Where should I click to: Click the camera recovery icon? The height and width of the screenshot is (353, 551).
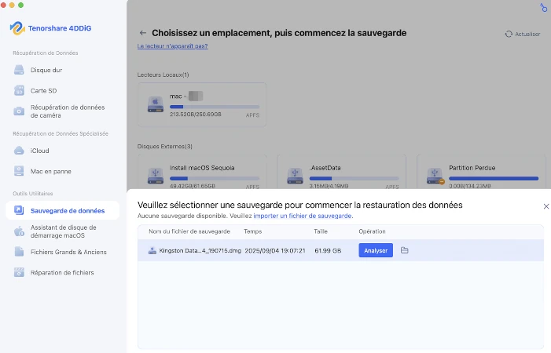coord(19,111)
